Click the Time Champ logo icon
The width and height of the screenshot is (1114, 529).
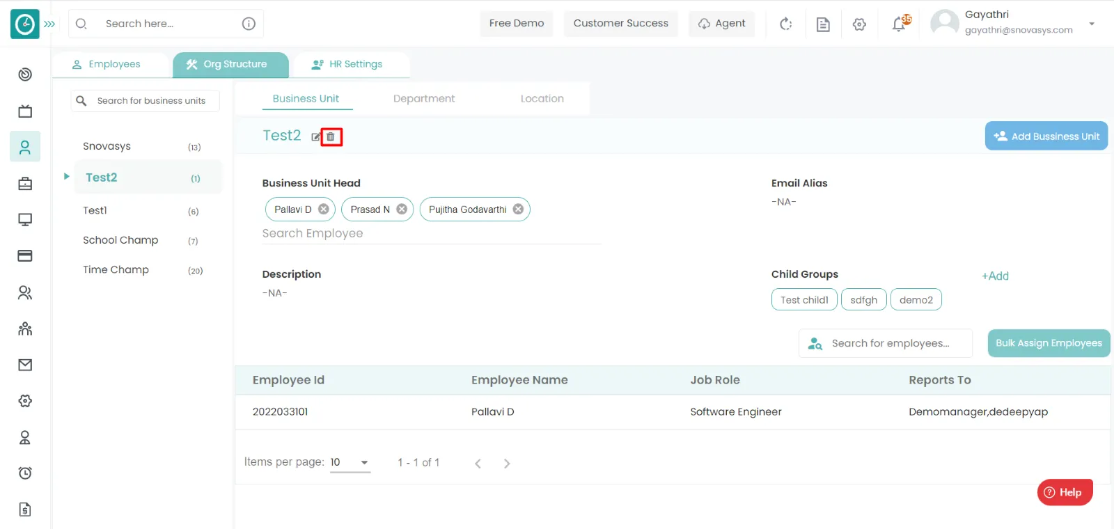25,24
